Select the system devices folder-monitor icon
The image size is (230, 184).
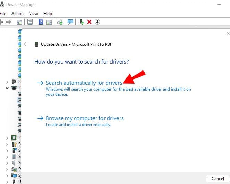click(x=14, y=175)
